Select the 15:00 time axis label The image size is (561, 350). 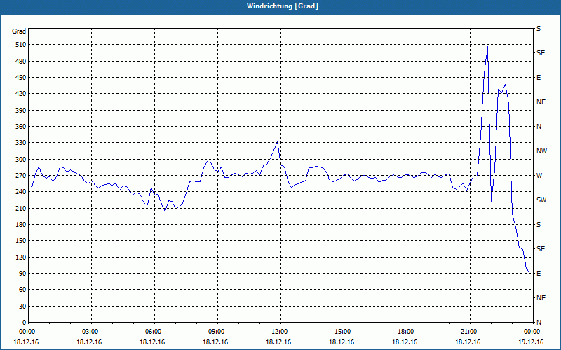coord(344,332)
